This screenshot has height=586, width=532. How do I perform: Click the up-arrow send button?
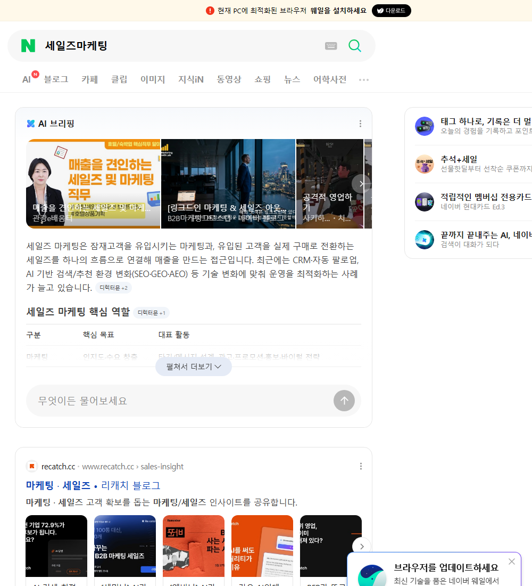pos(344,401)
